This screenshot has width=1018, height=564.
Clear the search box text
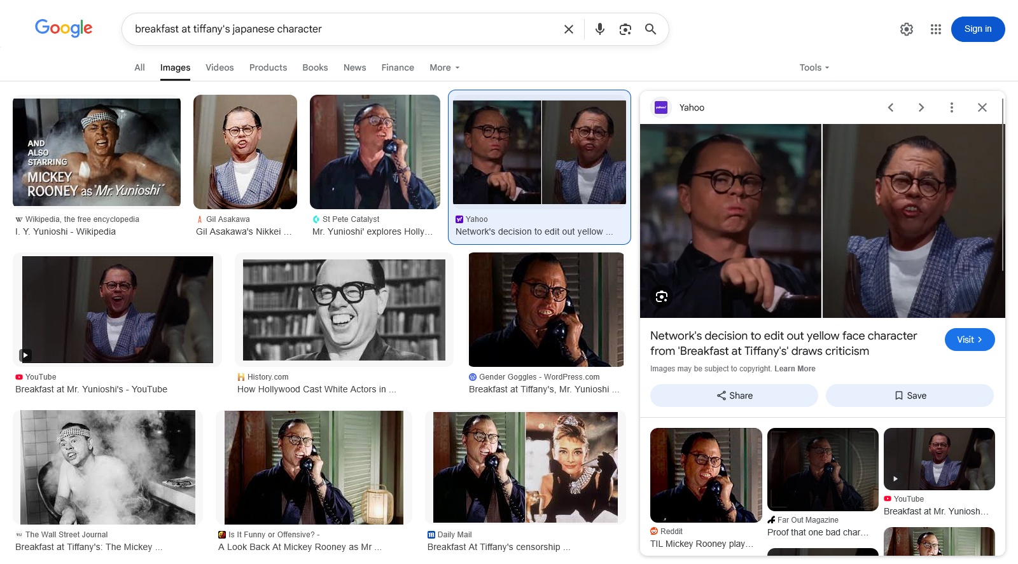coord(569,29)
